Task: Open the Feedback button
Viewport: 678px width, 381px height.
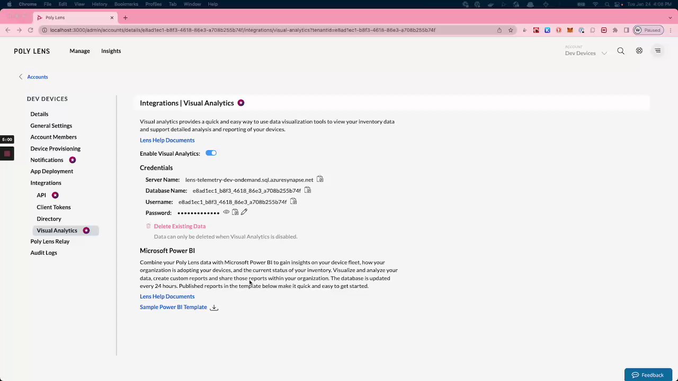Action: coord(648,375)
